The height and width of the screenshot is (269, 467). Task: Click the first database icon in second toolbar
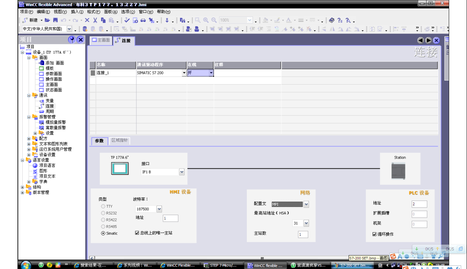tap(85, 29)
